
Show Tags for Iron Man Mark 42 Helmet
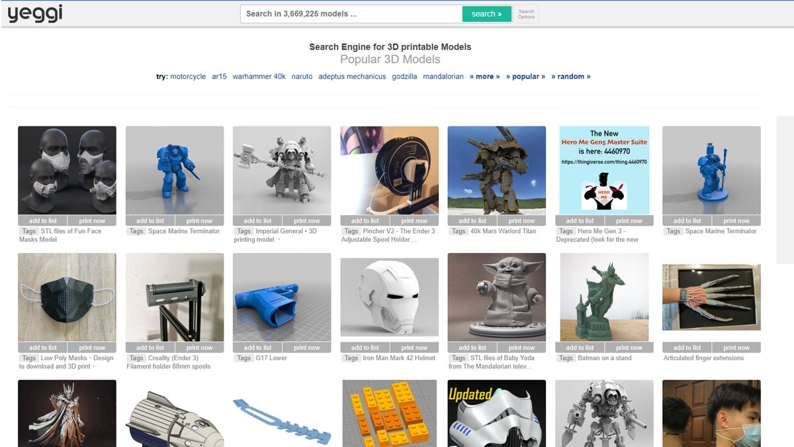click(x=351, y=358)
